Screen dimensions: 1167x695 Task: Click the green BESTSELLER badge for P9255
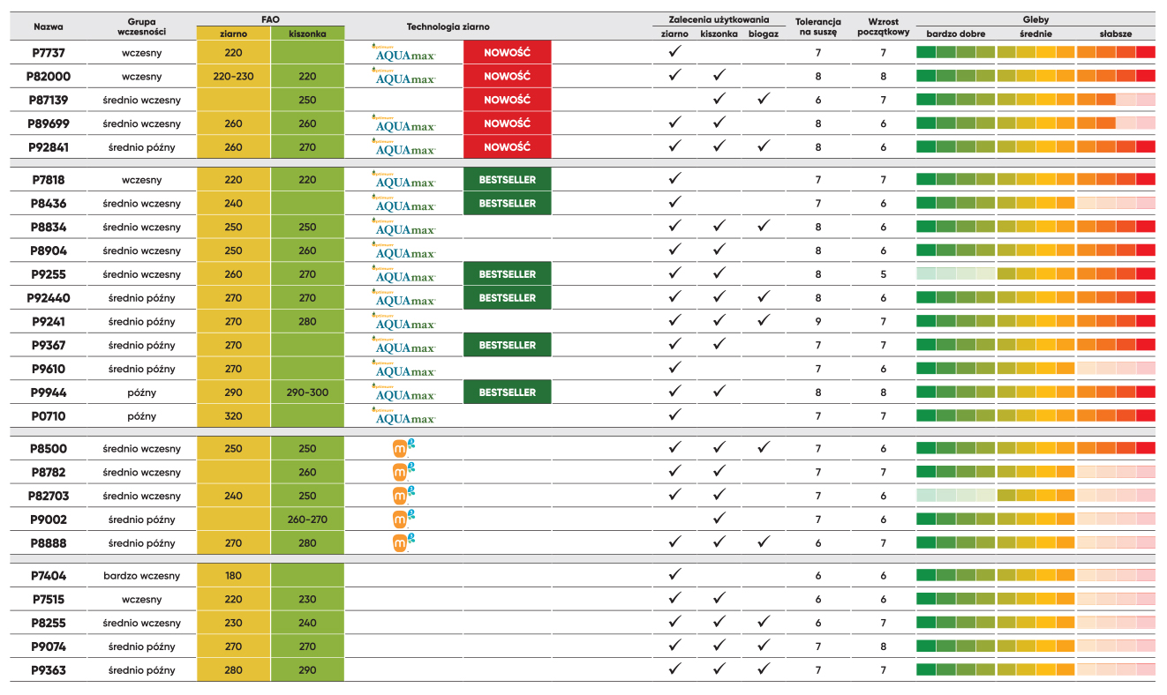coord(507,274)
